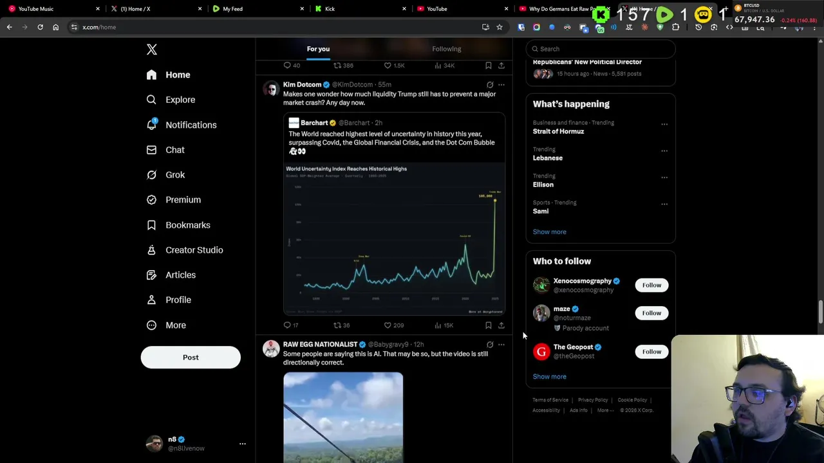Open Grok icon on RAW EGG NATIONALIST post
The image size is (824, 463).
(490, 345)
